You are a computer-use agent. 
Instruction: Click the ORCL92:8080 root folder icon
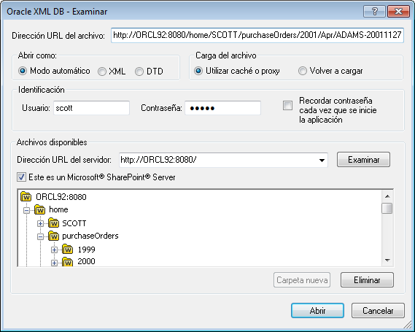(x=26, y=197)
